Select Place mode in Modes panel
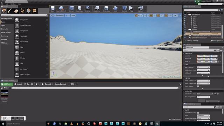The height and width of the screenshot is (126, 224). point(4,11)
